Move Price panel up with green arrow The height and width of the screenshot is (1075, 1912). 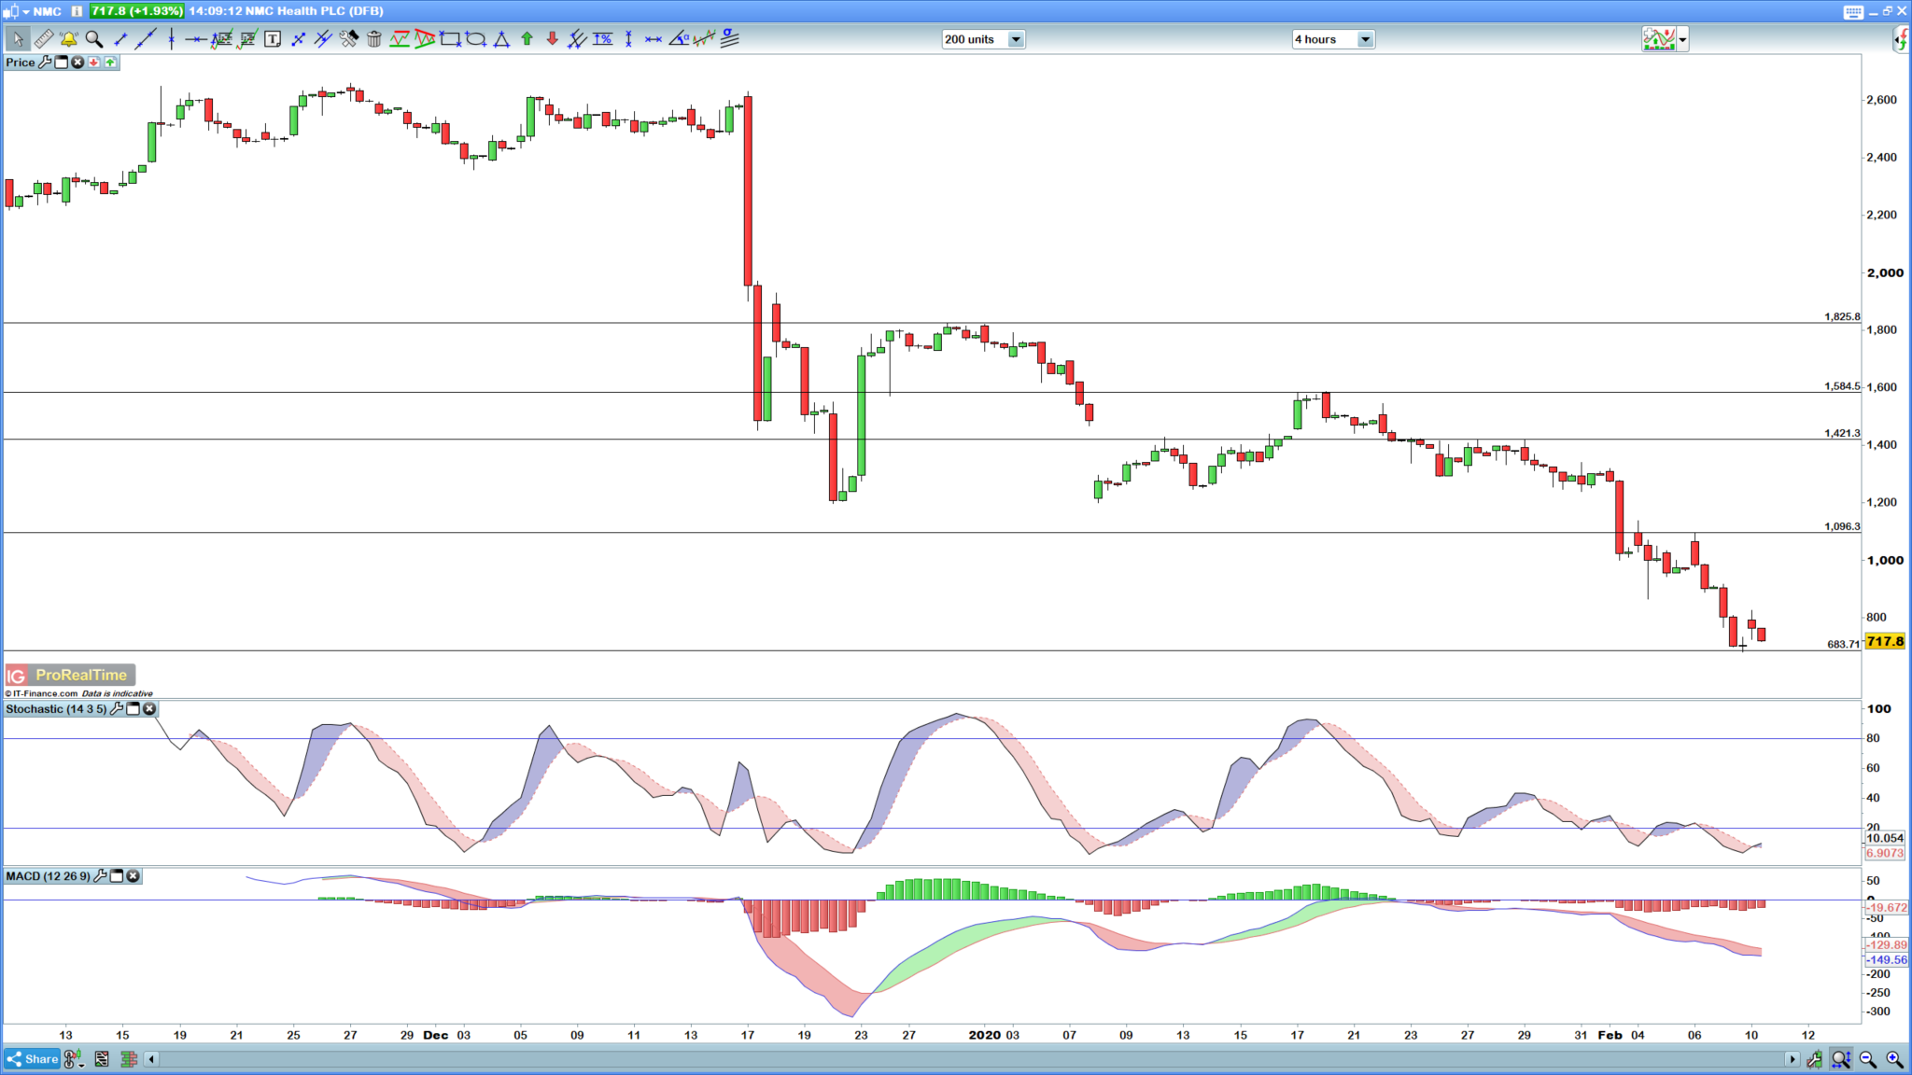[x=110, y=63]
